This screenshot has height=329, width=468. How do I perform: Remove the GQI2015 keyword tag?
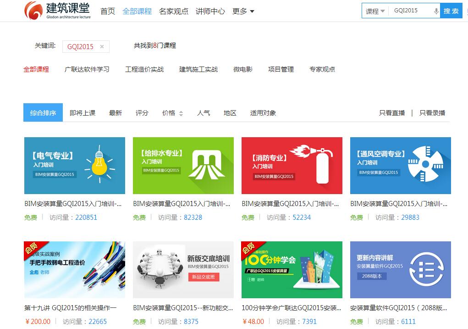click(x=102, y=47)
